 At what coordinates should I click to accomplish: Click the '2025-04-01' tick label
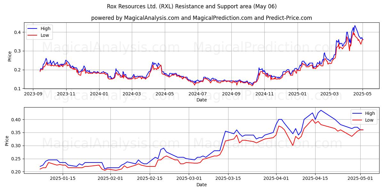point(276,179)
